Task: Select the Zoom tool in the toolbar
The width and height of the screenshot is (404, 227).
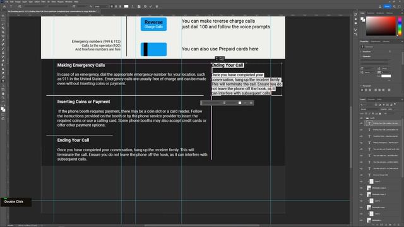Action: tap(3, 98)
